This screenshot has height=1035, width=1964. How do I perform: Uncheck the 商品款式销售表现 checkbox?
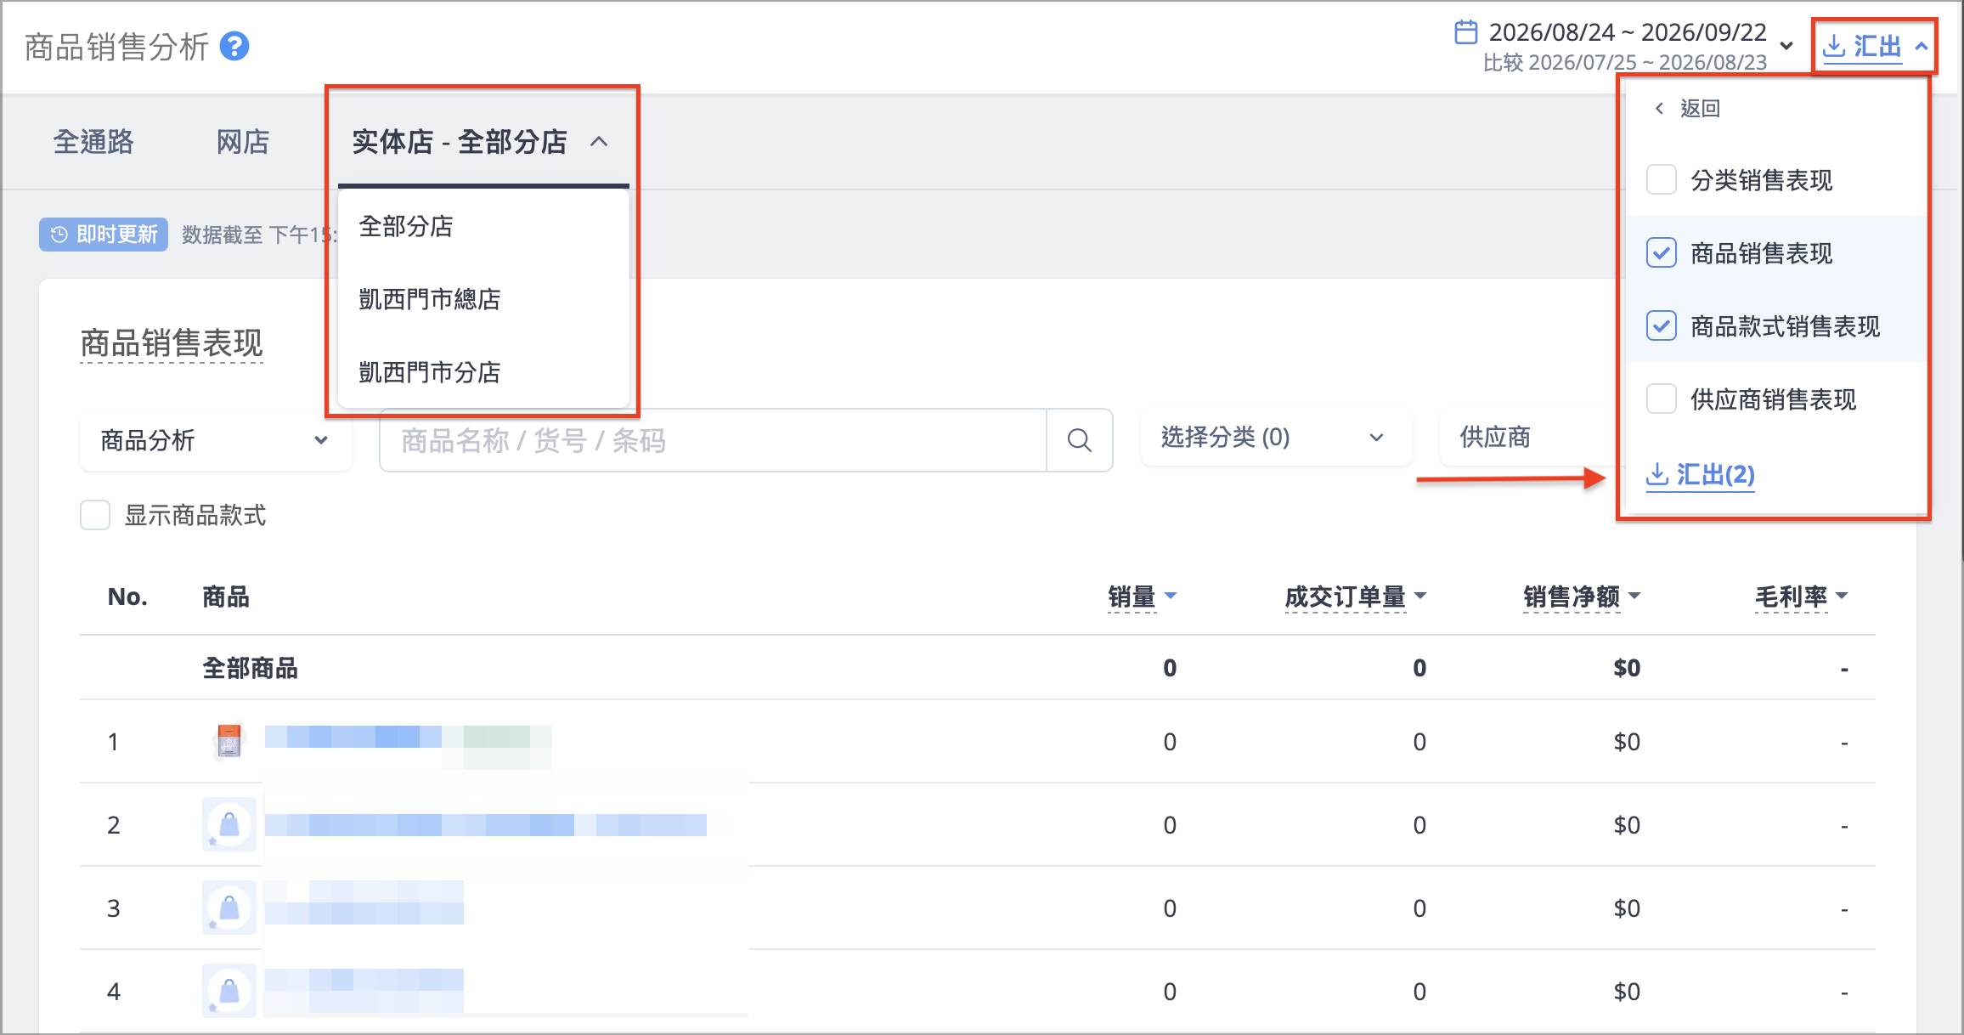(x=1661, y=326)
